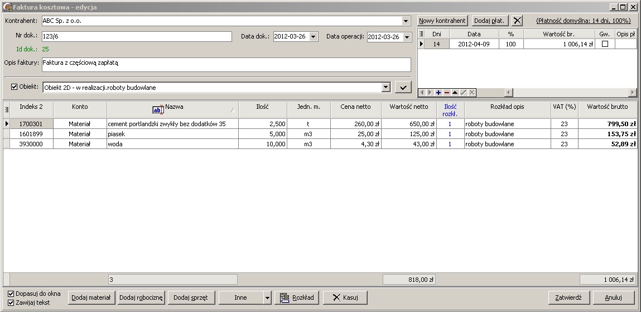Image resolution: width=641 pixels, height=312 pixels.
Task: Click the ab edit icon in Nazwa header
Action: (158, 109)
